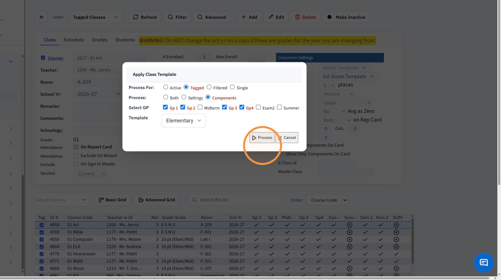This screenshot has height=280, width=501.
Task: Switch to Advanced Grid view
Action: click(x=157, y=200)
